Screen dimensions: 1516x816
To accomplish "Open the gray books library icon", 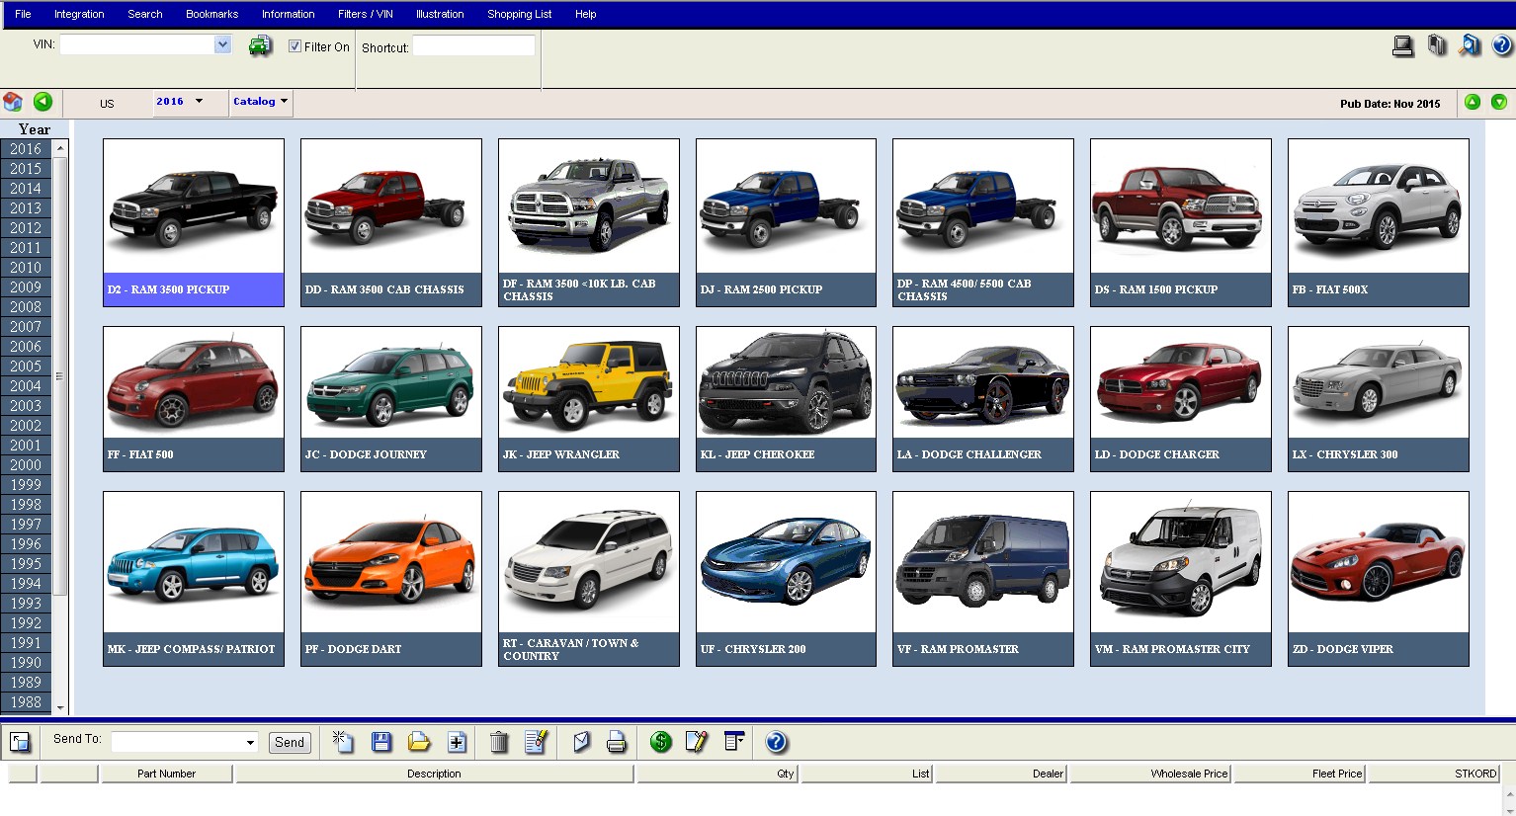I will tap(1437, 45).
